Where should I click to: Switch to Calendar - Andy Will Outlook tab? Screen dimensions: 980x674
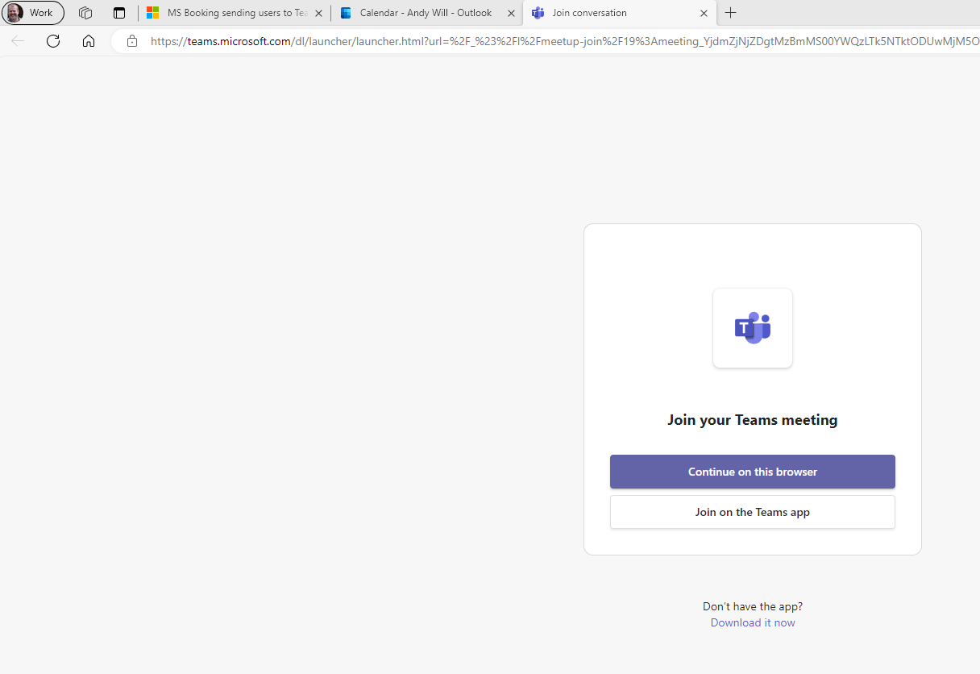(427, 13)
